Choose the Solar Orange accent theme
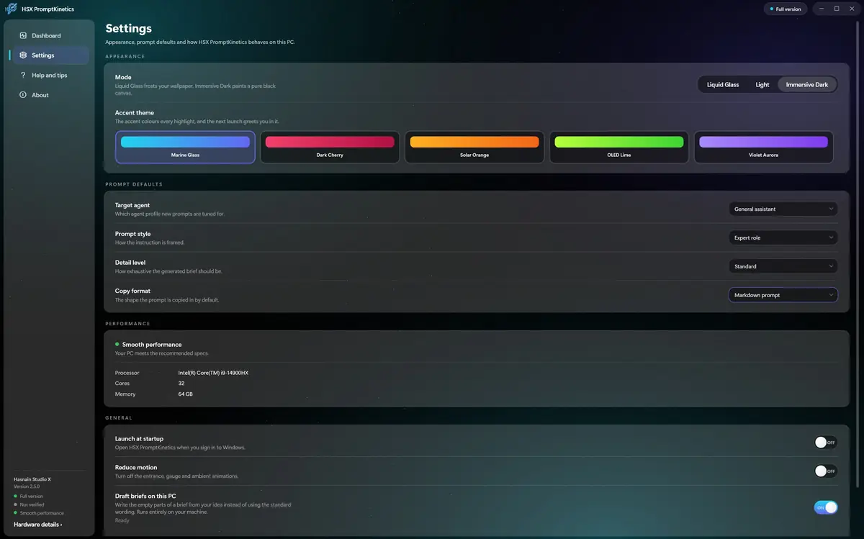The height and width of the screenshot is (539, 864). [x=474, y=147]
